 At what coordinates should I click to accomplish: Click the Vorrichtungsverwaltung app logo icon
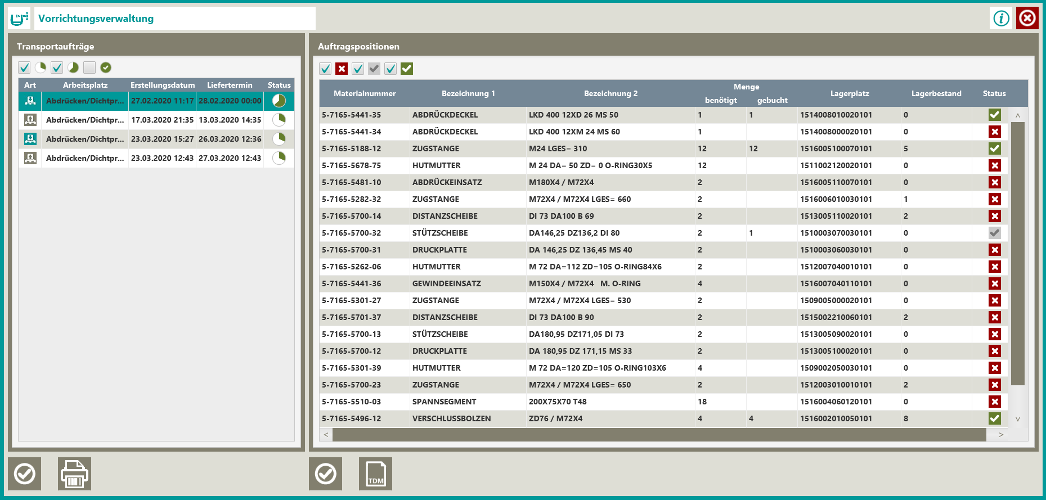[x=20, y=18]
